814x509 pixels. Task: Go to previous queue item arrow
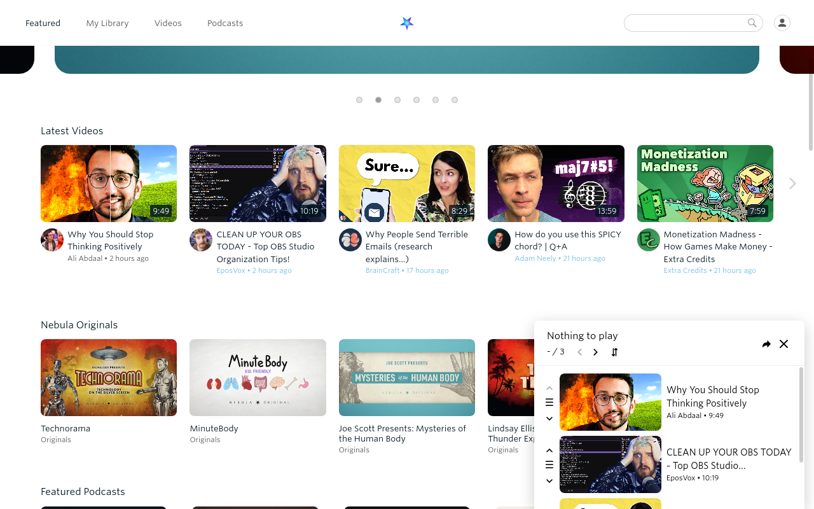pyautogui.click(x=579, y=352)
